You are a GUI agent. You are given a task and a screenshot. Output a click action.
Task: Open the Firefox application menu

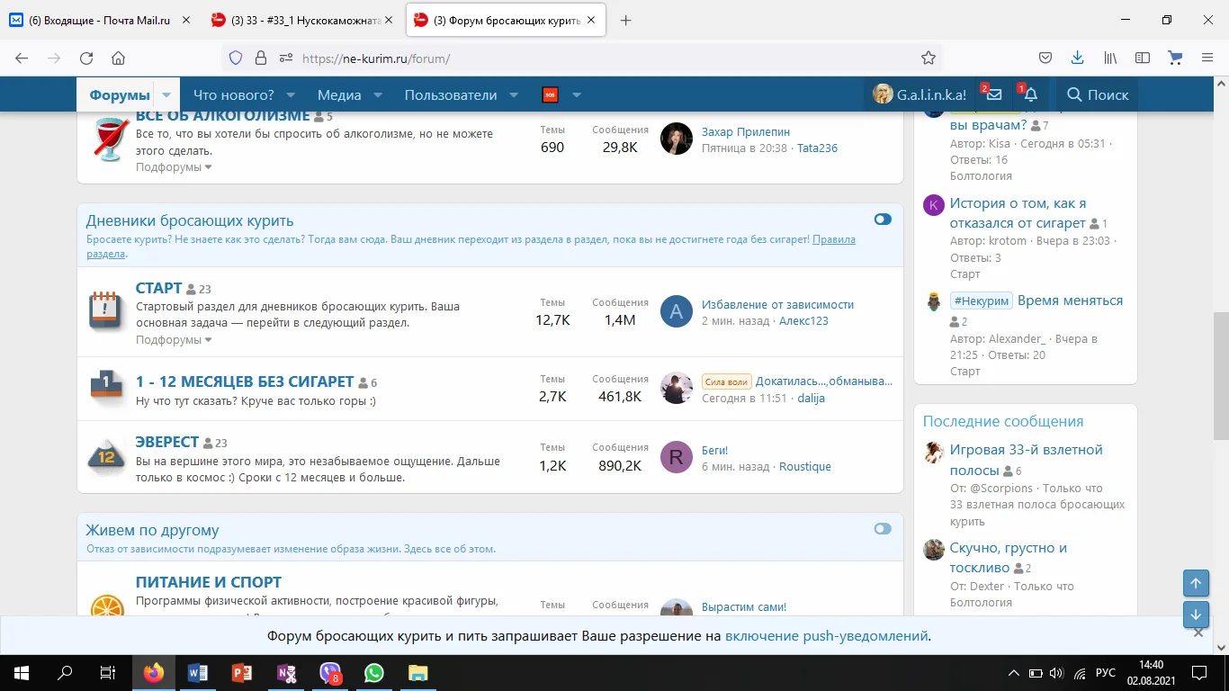coord(1207,58)
